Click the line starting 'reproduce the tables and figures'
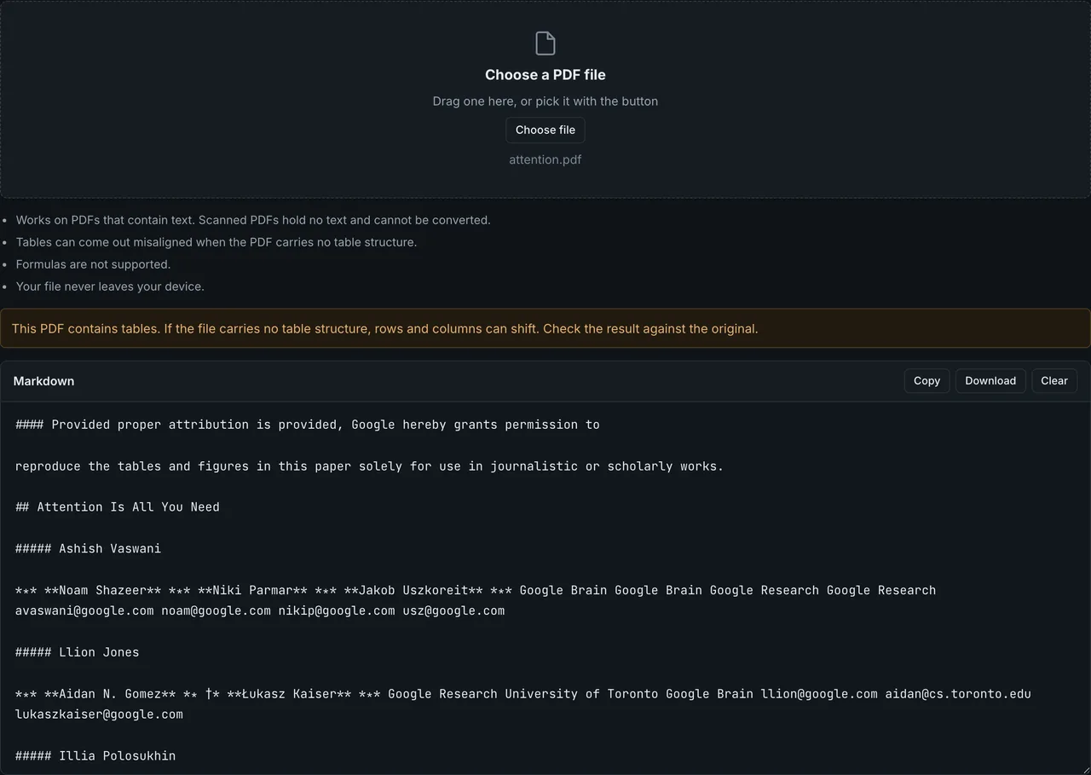This screenshot has width=1091, height=775. 369,466
